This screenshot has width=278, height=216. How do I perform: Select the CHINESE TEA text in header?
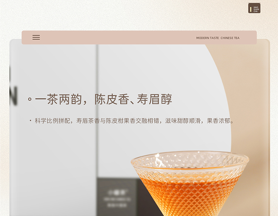point(230,38)
